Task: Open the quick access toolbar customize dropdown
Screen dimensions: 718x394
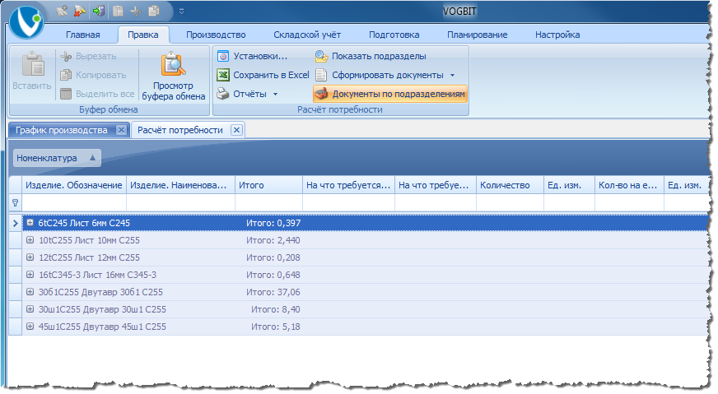Action: [181, 12]
